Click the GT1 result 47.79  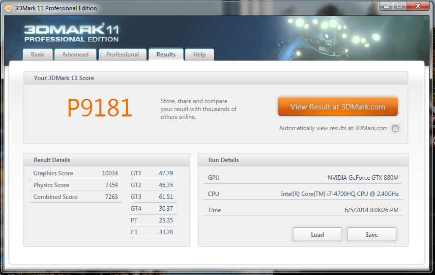click(166, 173)
